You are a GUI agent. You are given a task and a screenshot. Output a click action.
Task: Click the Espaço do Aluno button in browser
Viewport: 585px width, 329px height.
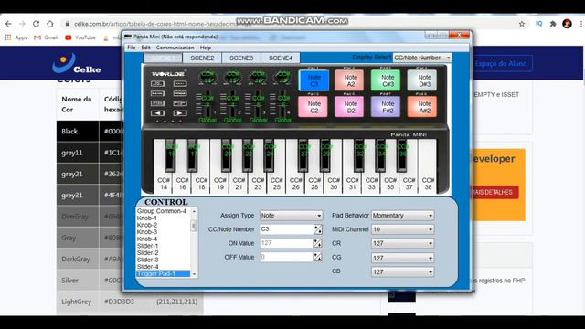click(x=501, y=63)
